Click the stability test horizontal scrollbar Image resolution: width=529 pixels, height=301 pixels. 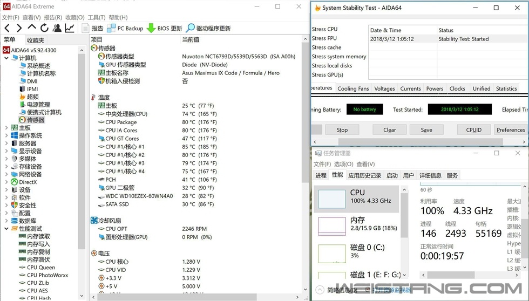click(418, 142)
